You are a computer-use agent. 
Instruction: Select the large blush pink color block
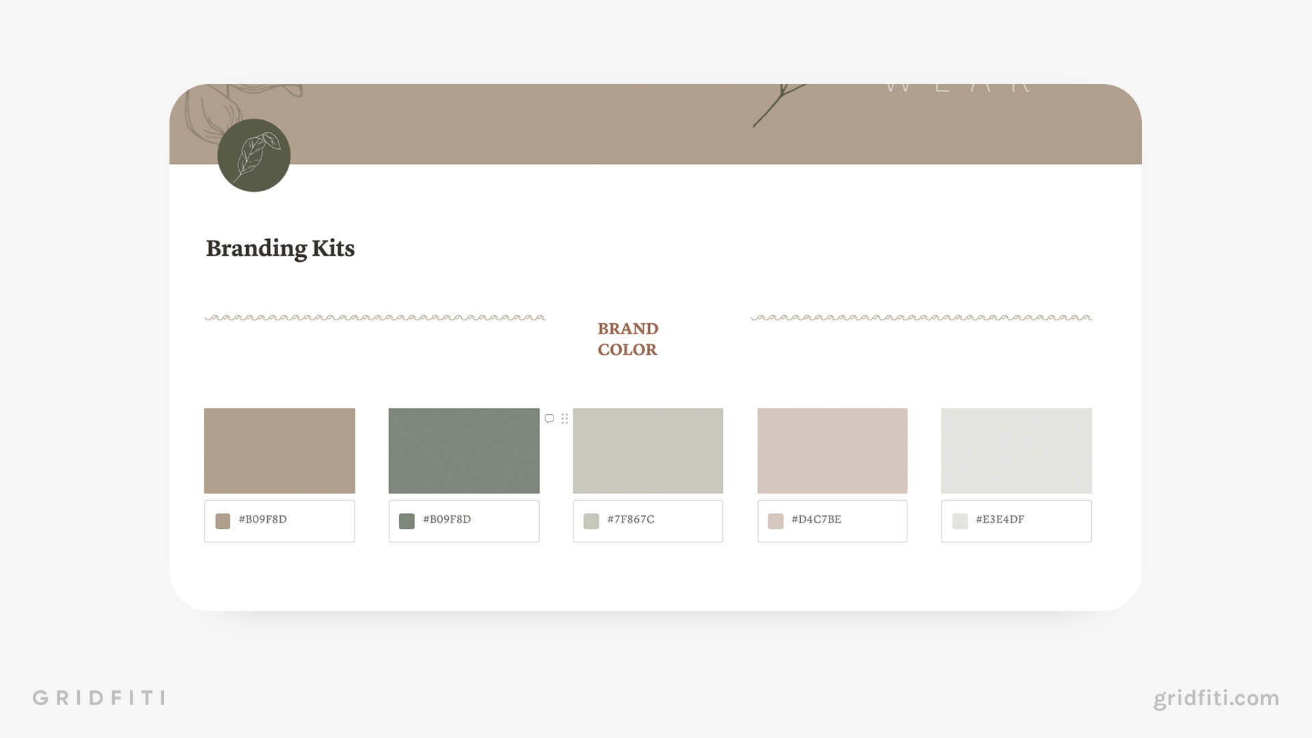click(x=832, y=451)
